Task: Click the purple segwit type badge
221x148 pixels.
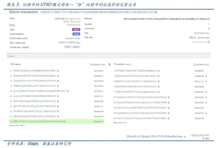Action: [76, 30]
